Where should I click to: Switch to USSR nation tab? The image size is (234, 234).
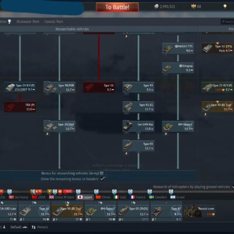point(39,197)
